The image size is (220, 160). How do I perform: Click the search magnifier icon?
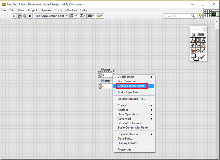click(x=193, y=16)
